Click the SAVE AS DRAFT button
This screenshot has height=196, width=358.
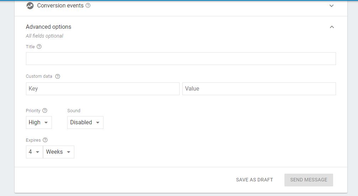255,180
